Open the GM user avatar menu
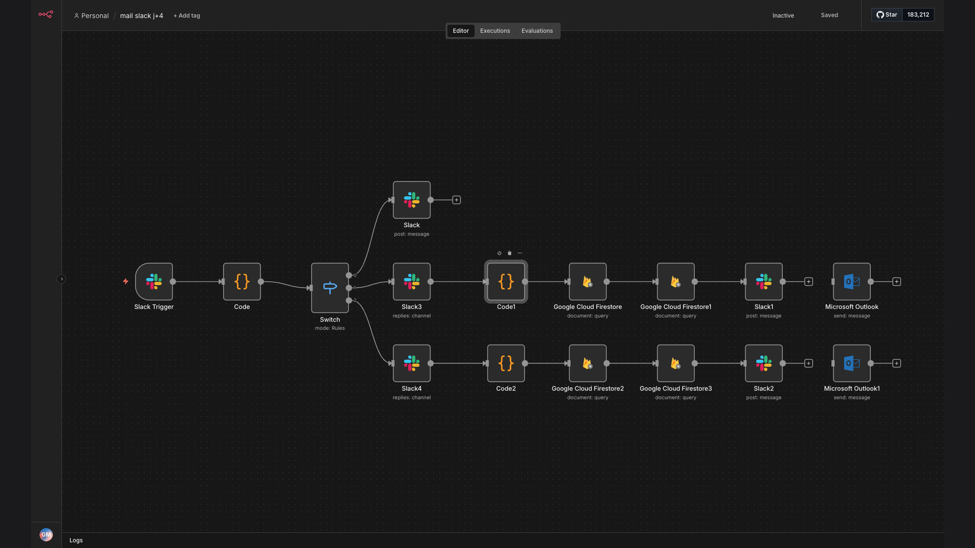 [x=46, y=534]
